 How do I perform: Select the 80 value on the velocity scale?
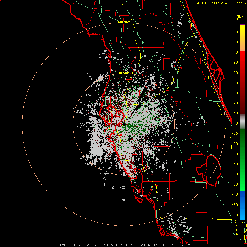236,42
